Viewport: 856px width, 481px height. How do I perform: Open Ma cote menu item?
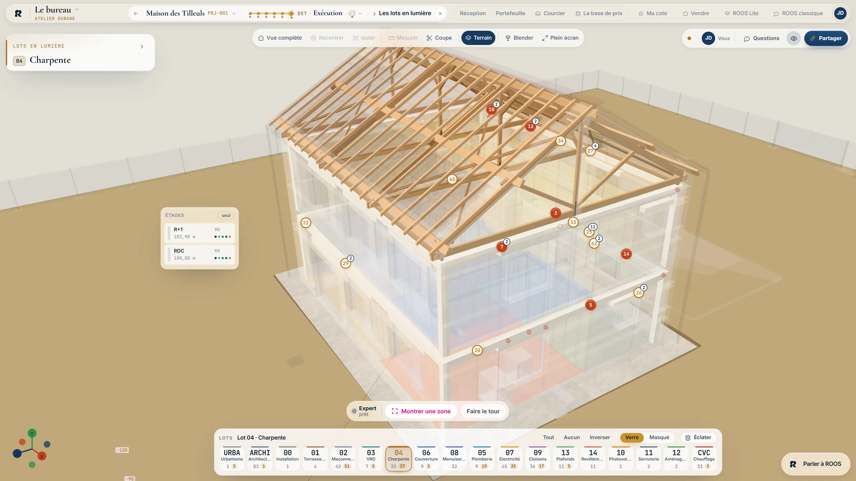653,13
